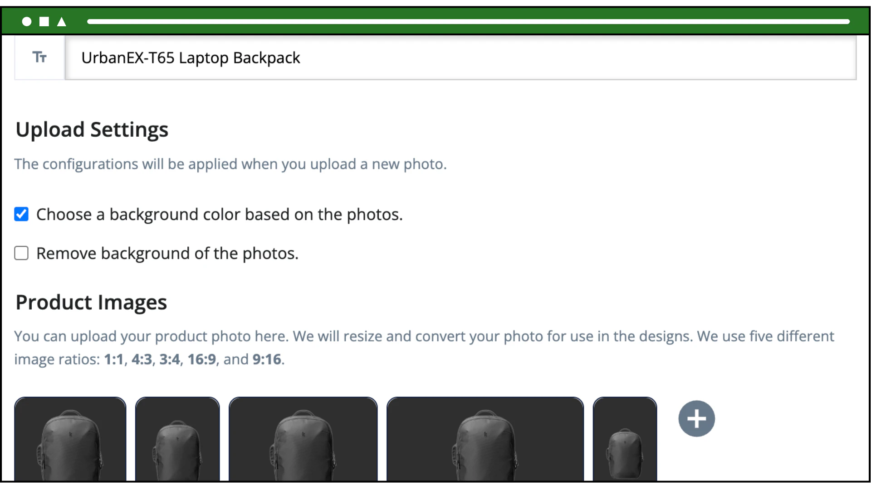Click the "Upload Settings" section heading
This screenshot has width=871, height=489.
tap(92, 129)
